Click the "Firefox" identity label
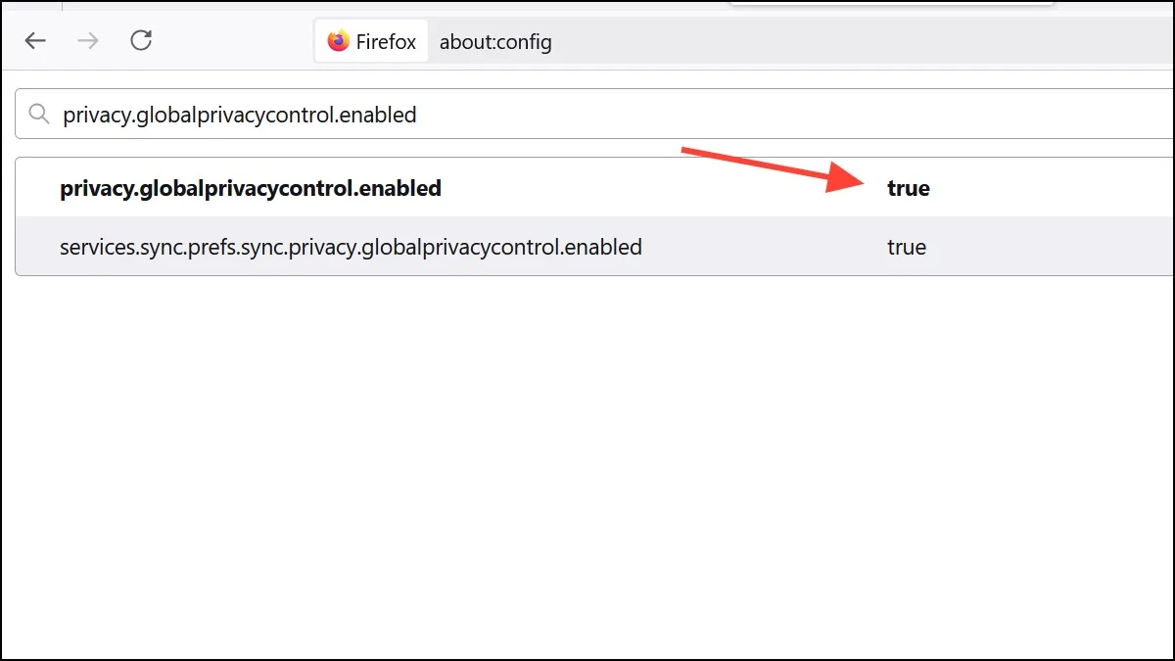This screenshot has height=661, width=1175. point(386,42)
